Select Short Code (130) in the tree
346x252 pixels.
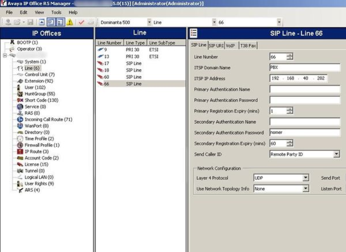point(41,100)
